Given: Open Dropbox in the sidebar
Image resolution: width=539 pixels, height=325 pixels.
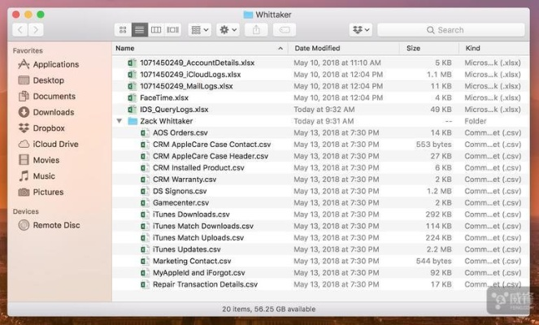Looking at the screenshot, I should 48,128.
